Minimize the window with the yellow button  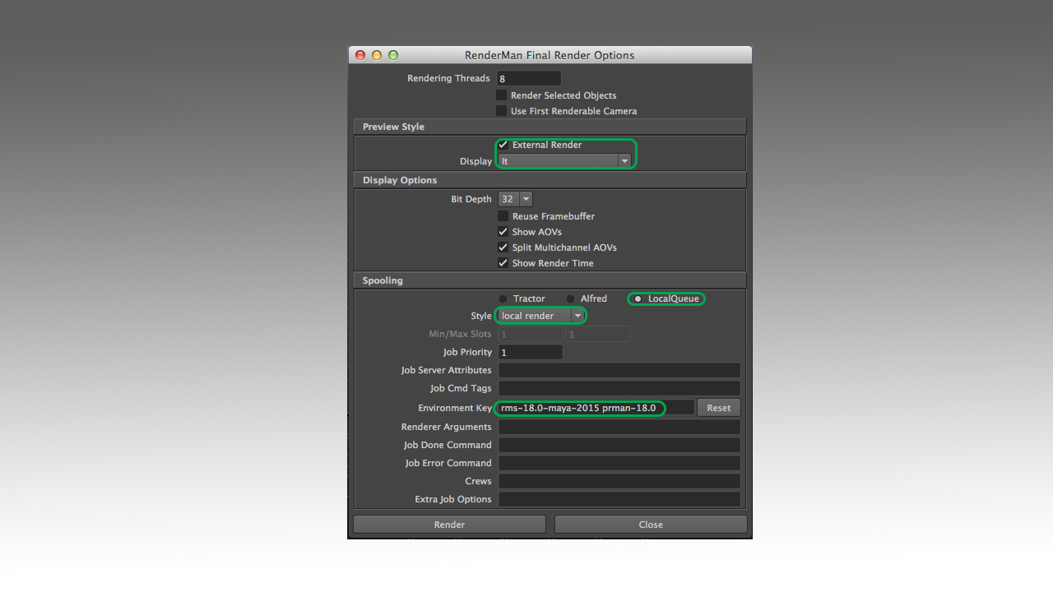pyautogui.click(x=377, y=55)
